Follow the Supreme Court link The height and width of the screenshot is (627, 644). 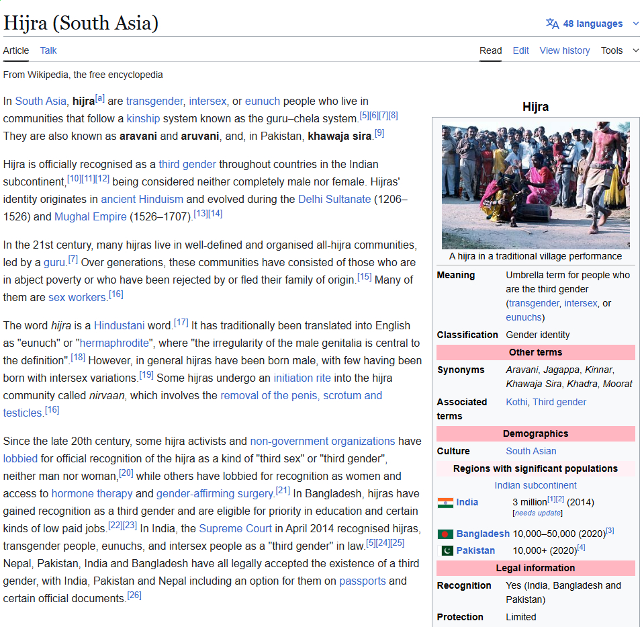coord(235,529)
